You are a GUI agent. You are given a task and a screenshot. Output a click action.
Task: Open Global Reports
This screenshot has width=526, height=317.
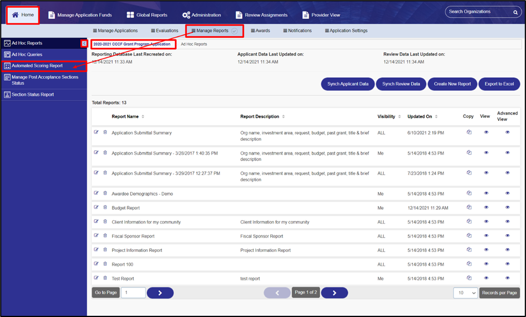coord(147,15)
